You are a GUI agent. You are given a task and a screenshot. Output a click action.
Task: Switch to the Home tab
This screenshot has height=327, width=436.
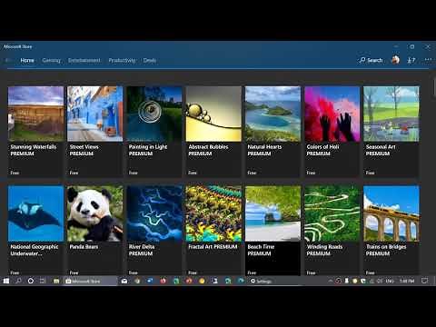tap(27, 60)
